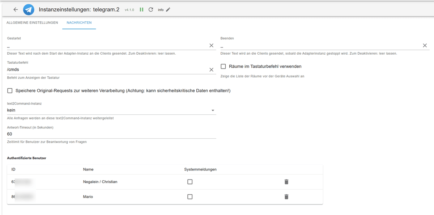Clear the Beenden field using its X icon
Image resolution: width=434 pixels, height=215 pixels.
[425, 45]
